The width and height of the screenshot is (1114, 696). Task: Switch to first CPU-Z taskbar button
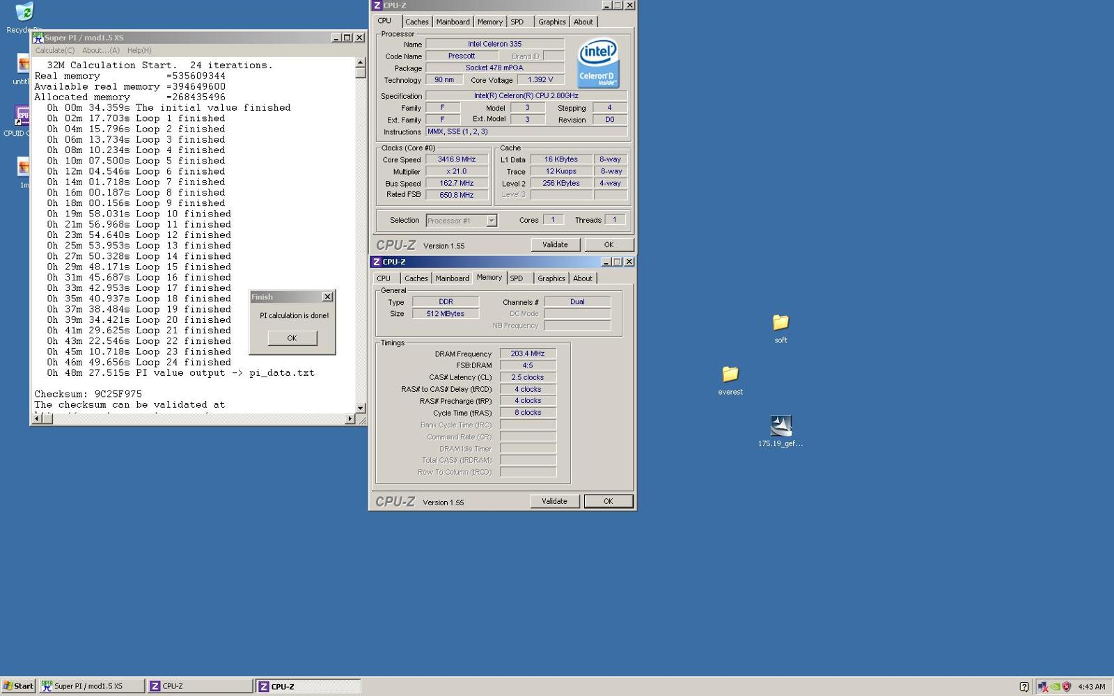[200, 686]
